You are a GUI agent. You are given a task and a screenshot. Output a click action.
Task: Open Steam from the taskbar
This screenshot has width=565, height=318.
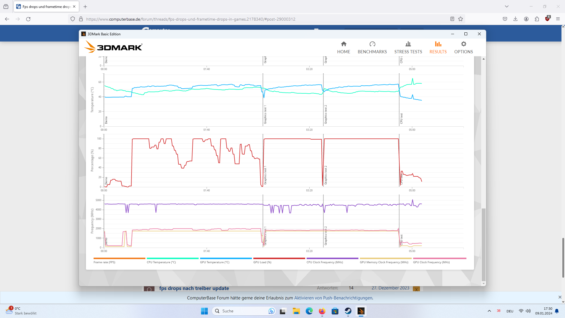coord(348,311)
